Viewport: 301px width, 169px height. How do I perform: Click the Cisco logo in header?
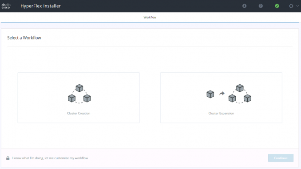pos(6,6)
